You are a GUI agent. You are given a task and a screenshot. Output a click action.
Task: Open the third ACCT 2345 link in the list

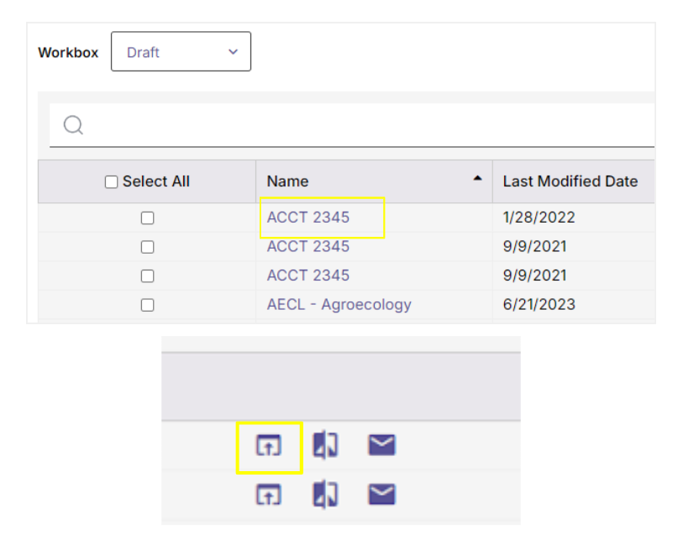point(307,275)
